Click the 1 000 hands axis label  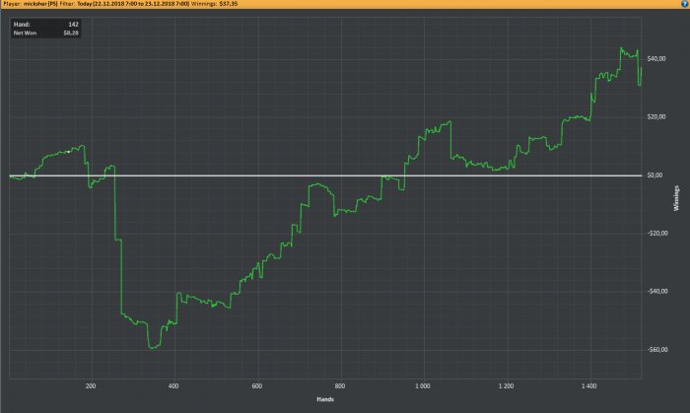pyautogui.click(x=423, y=386)
